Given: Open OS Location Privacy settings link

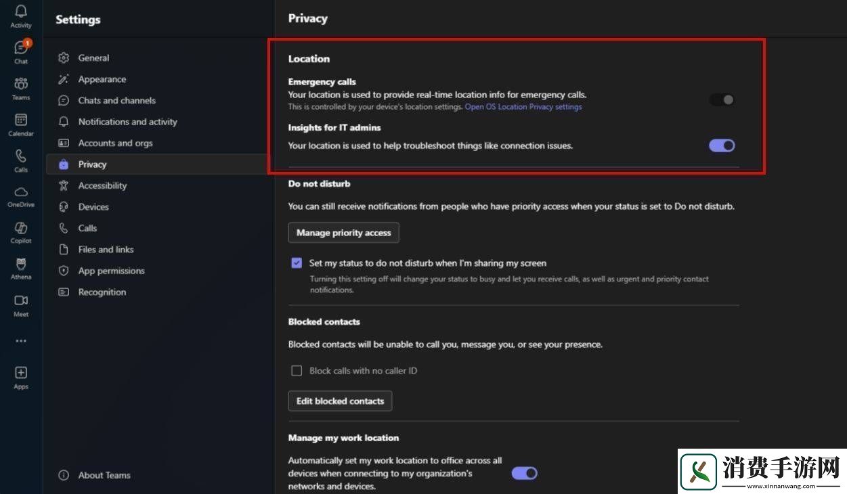Looking at the screenshot, I should 523,107.
